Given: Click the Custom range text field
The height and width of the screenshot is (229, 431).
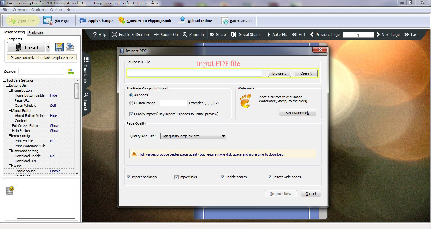Looking at the screenshot, I should pos(174,103).
